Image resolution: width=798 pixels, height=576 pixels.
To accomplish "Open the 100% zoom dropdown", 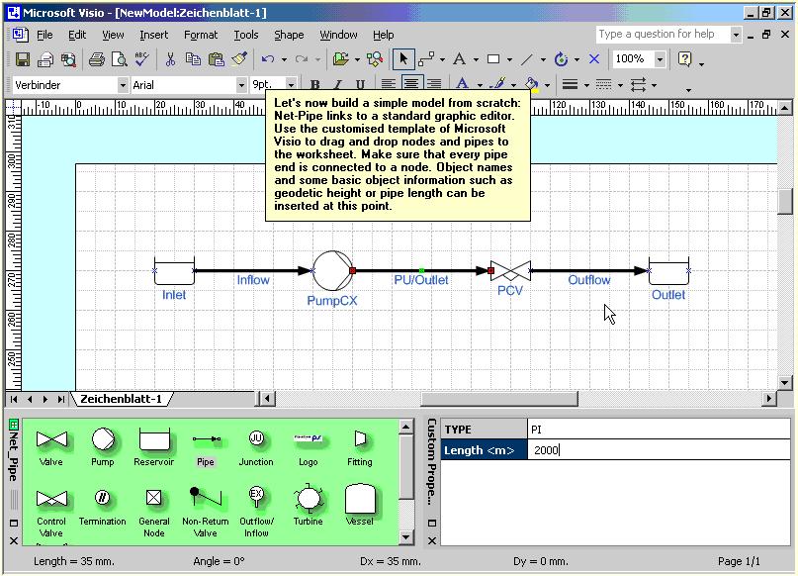I will click(x=661, y=59).
